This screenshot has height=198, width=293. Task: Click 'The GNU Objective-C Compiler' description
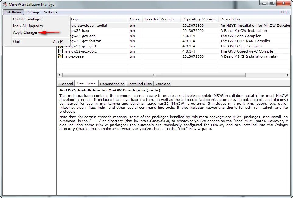tap(248, 51)
